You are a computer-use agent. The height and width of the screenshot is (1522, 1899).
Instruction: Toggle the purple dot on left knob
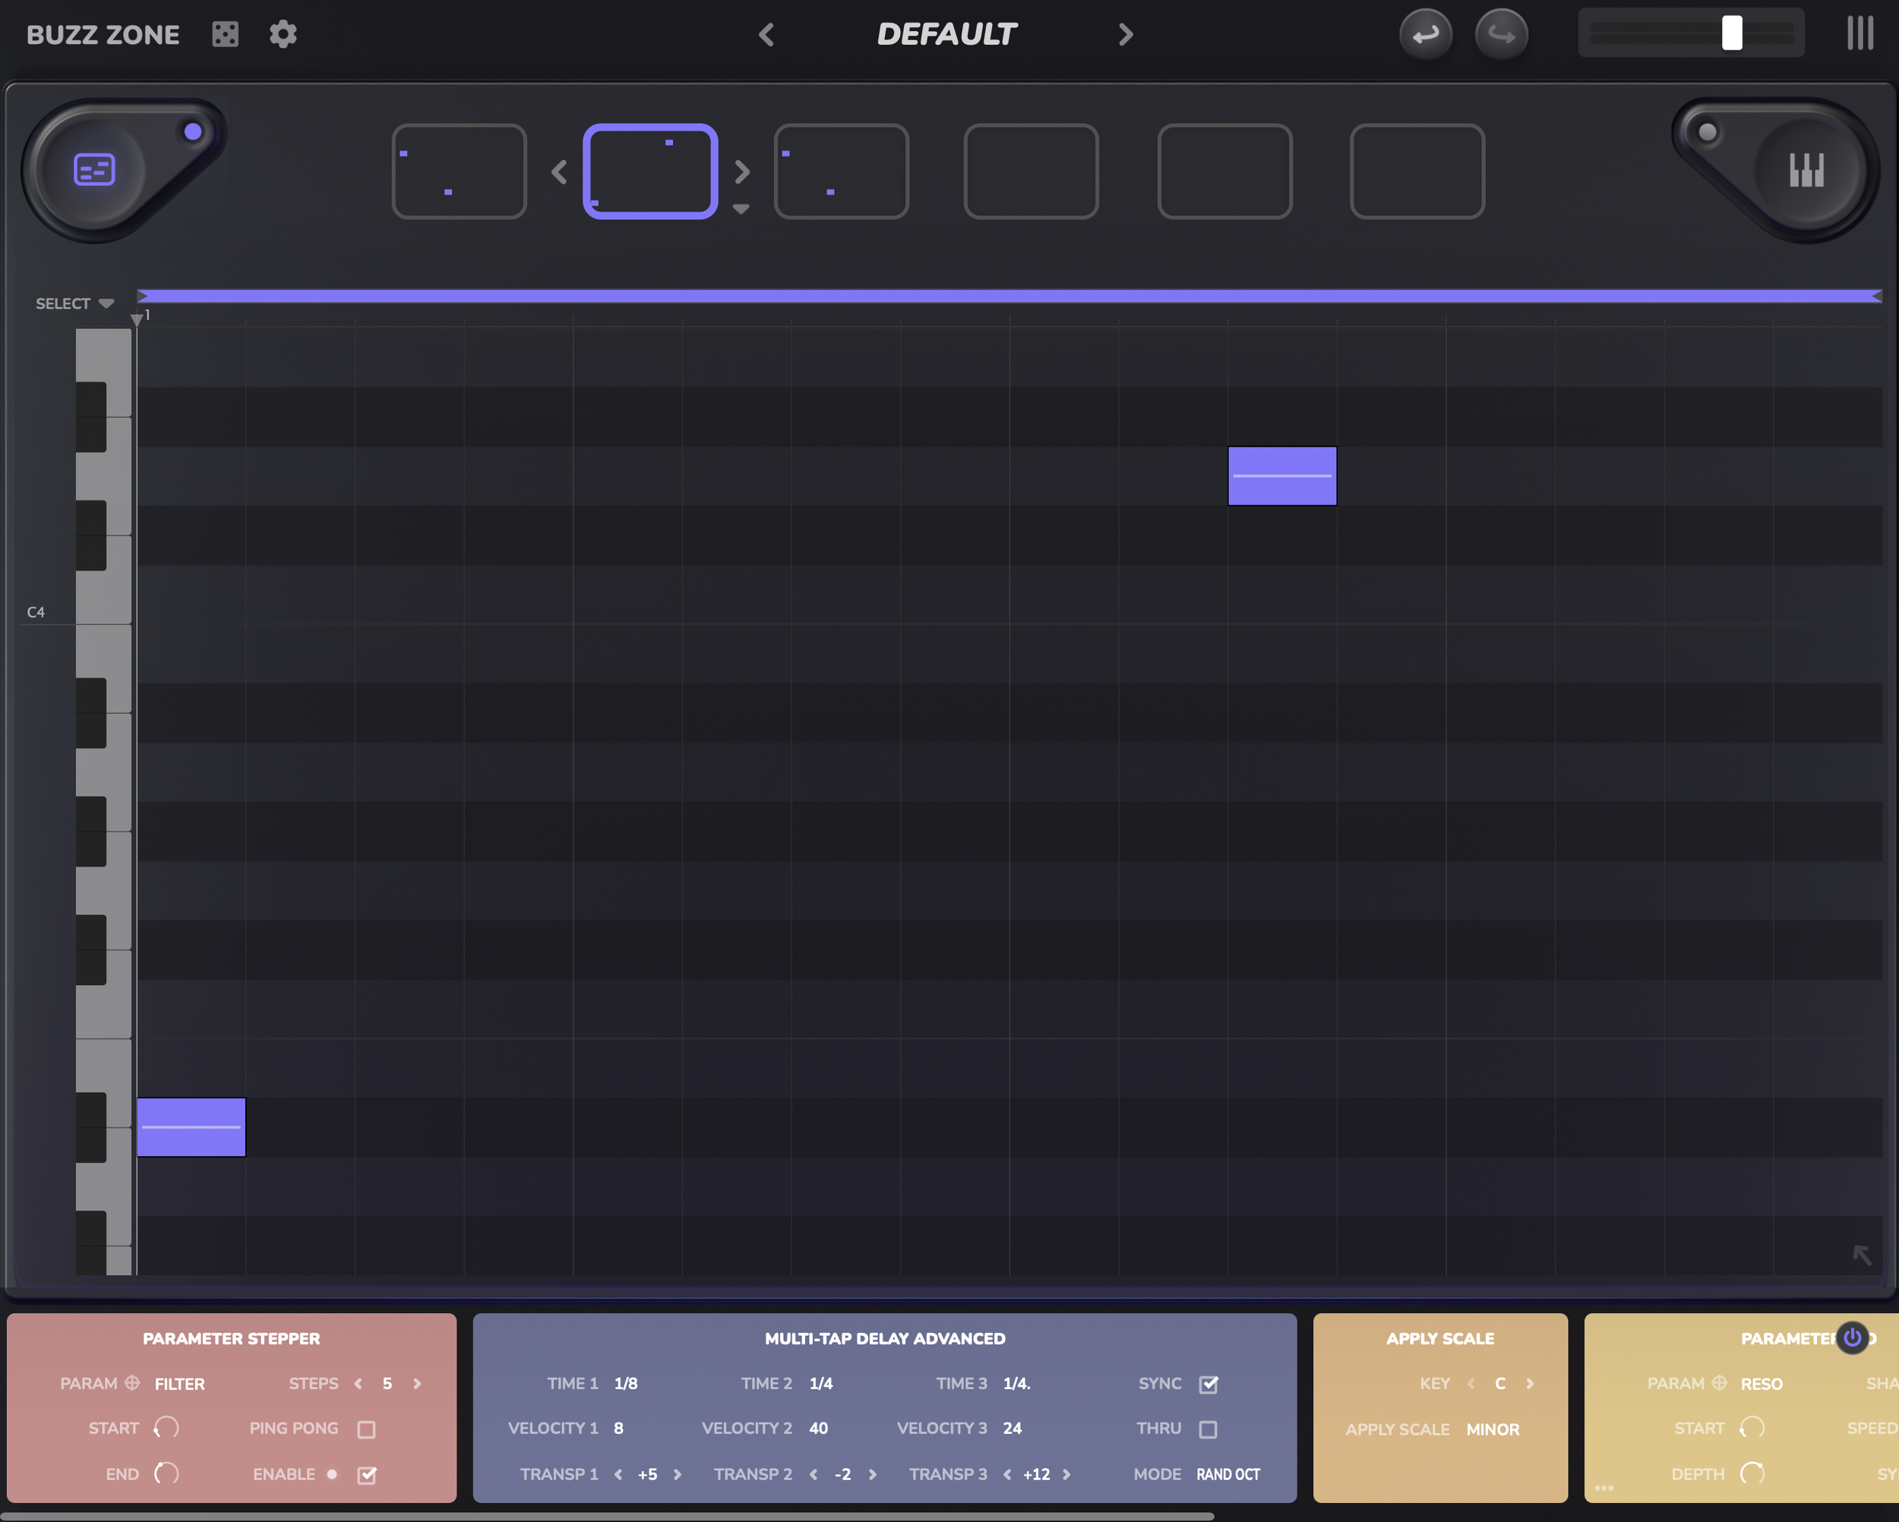[193, 131]
